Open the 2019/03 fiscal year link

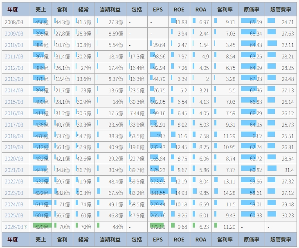[14, 147]
